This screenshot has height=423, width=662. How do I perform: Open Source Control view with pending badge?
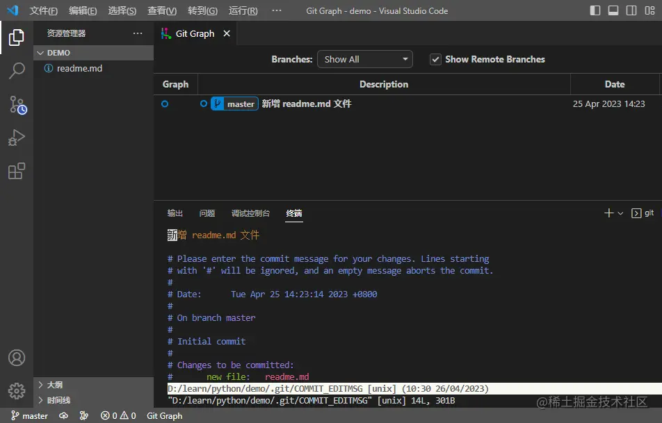[x=17, y=105]
